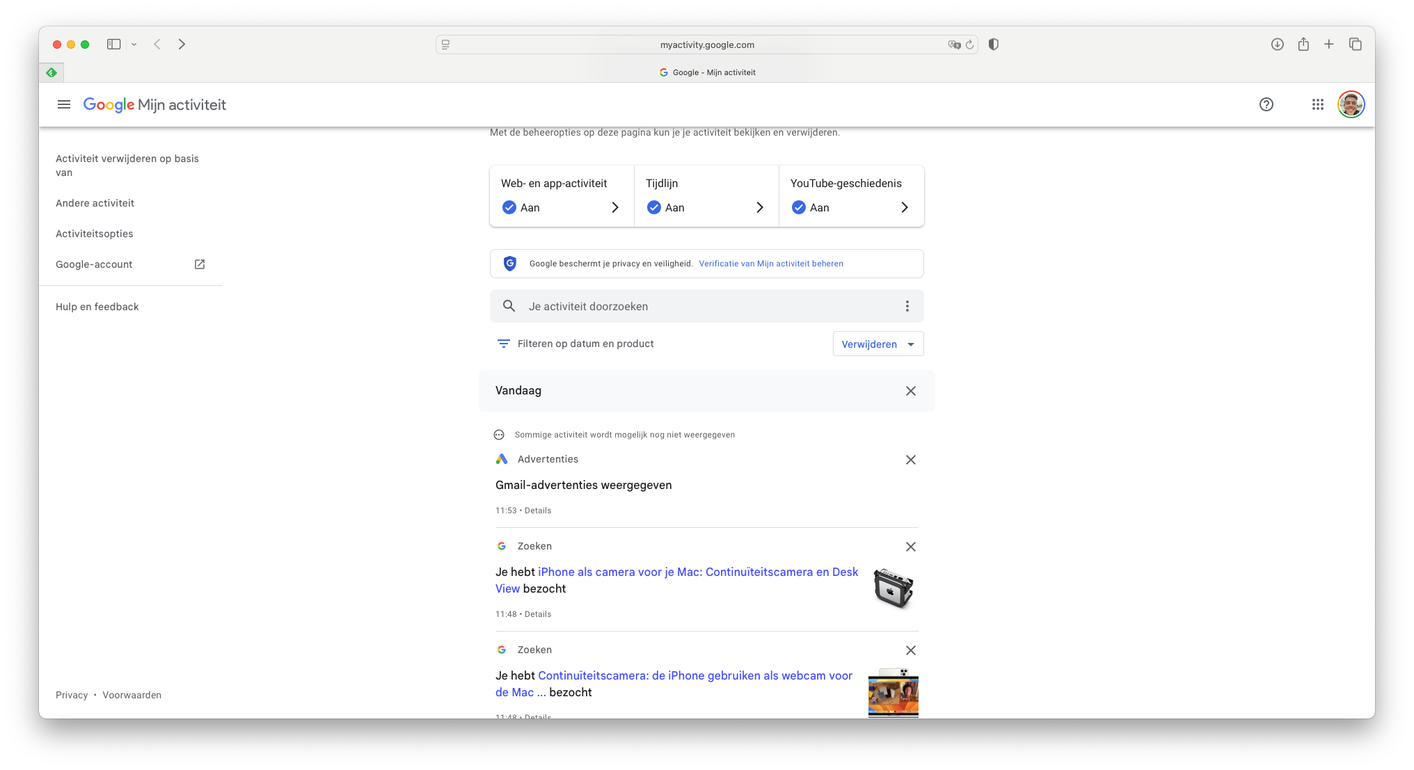The image size is (1414, 770).
Task: Open search bar more options menu
Action: (x=907, y=306)
